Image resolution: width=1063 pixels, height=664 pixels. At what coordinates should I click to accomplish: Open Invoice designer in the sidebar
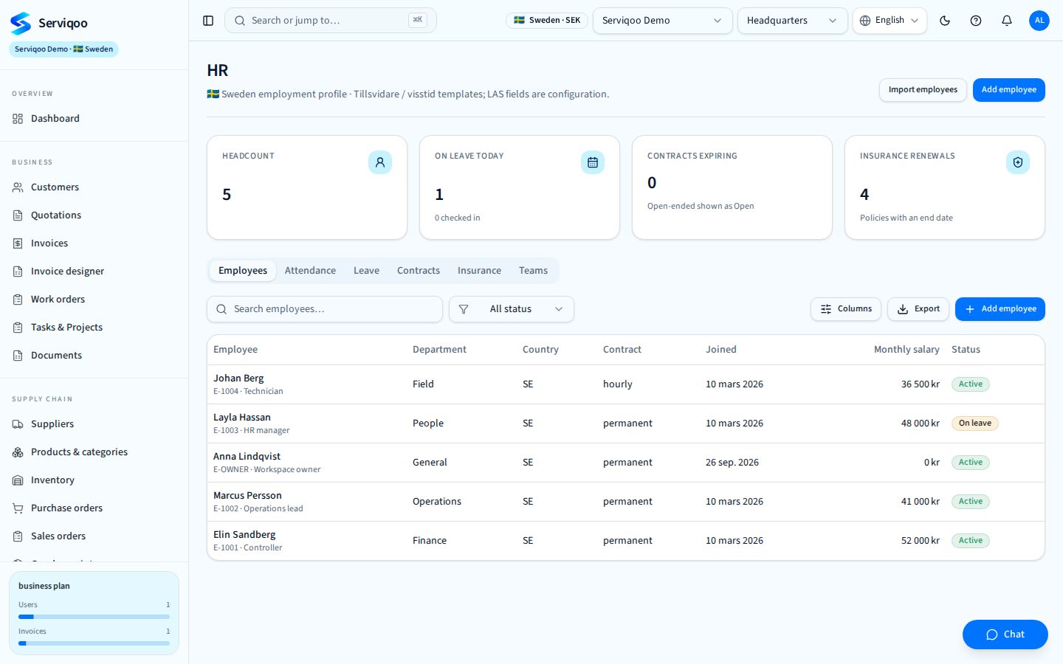[94, 272]
